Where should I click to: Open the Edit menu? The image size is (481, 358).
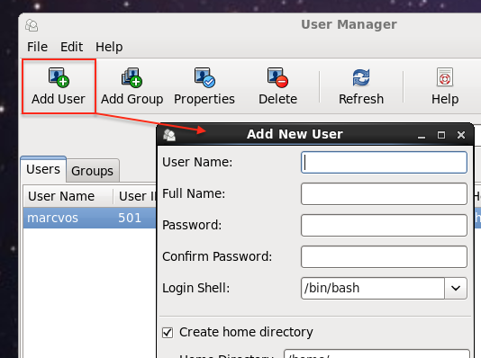pos(71,47)
